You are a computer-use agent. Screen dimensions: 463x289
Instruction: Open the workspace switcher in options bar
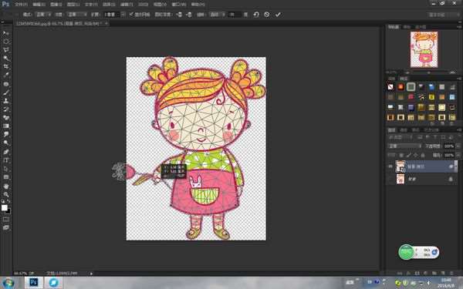pyautogui.click(x=443, y=15)
